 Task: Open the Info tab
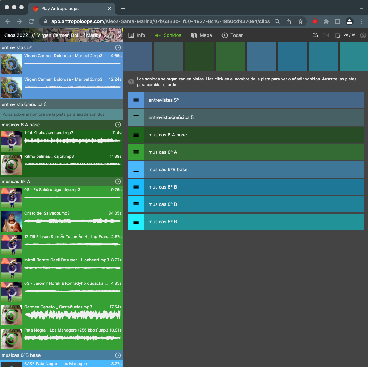(137, 35)
